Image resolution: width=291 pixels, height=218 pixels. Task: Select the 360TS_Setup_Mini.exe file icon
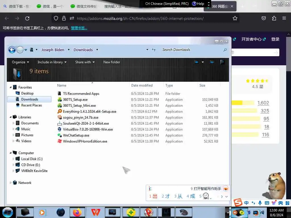click(59, 106)
